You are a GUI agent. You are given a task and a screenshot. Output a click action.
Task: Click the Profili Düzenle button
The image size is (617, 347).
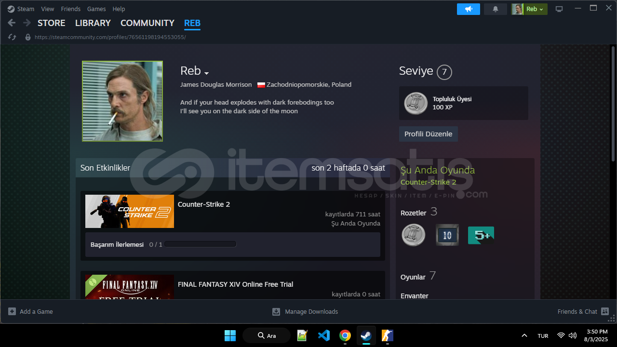429,134
